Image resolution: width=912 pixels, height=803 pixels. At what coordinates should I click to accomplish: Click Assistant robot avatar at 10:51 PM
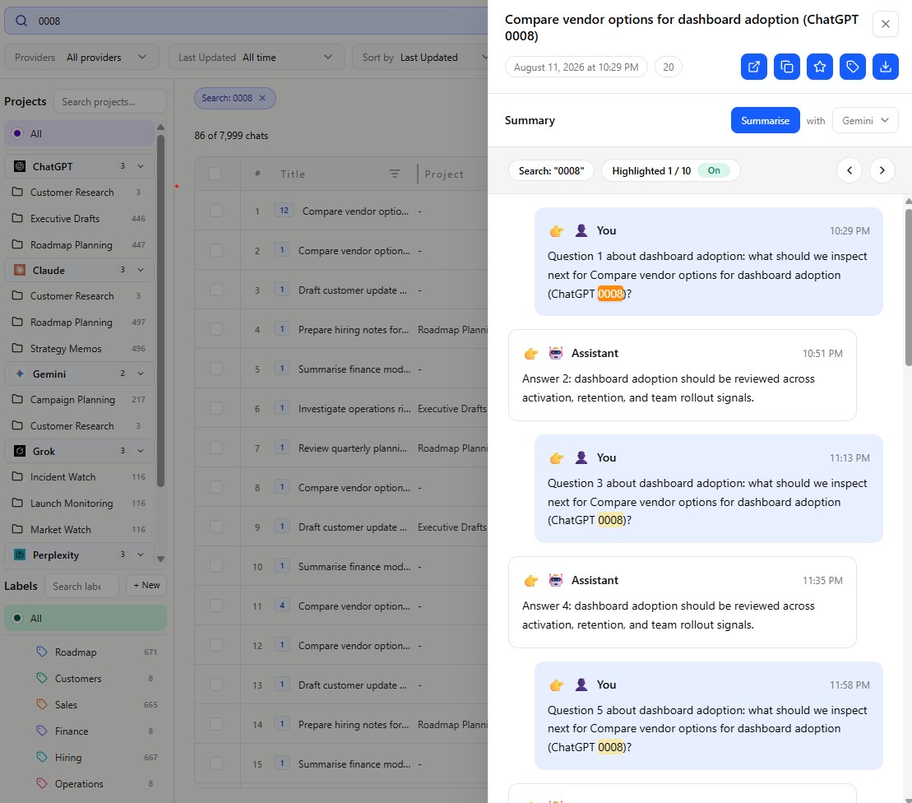(x=556, y=353)
